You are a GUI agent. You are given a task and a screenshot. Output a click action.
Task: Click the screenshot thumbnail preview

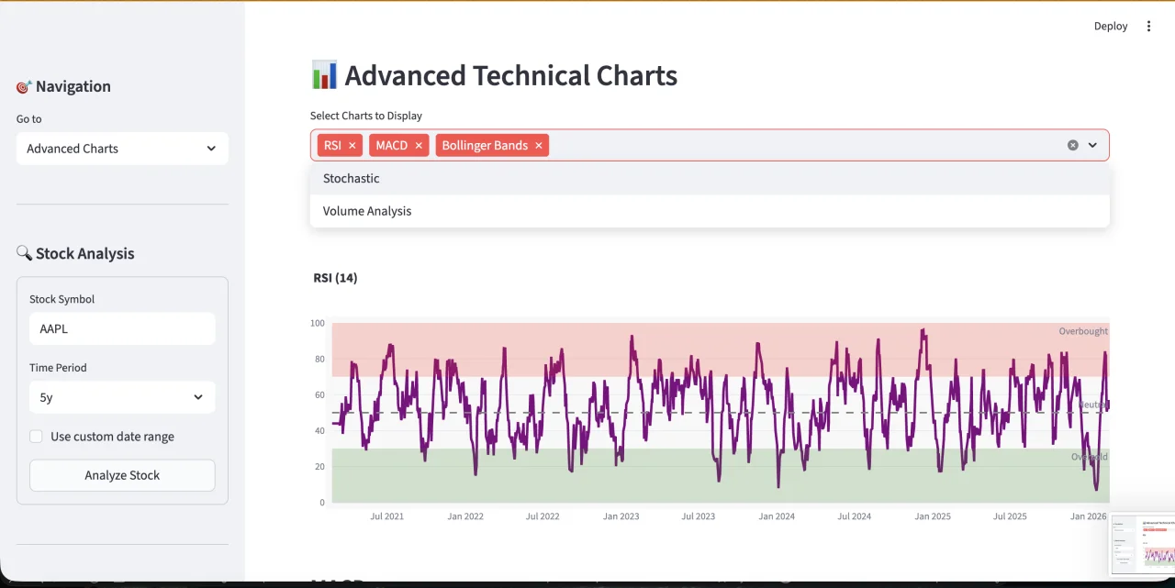(1143, 544)
